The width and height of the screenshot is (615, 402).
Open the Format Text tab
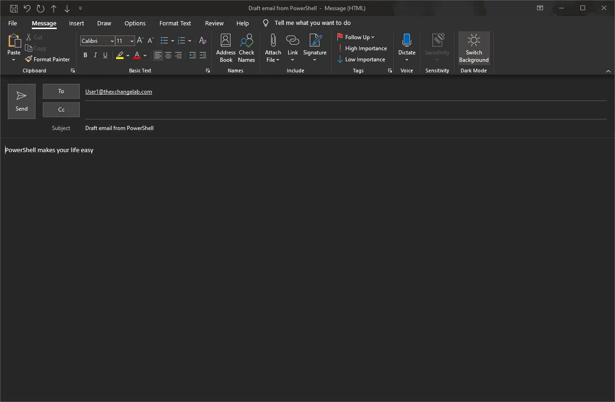[x=175, y=23]
